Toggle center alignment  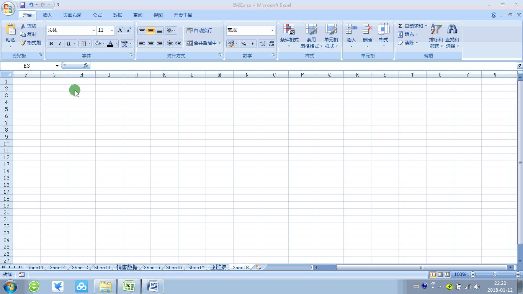tap(150, 43)
